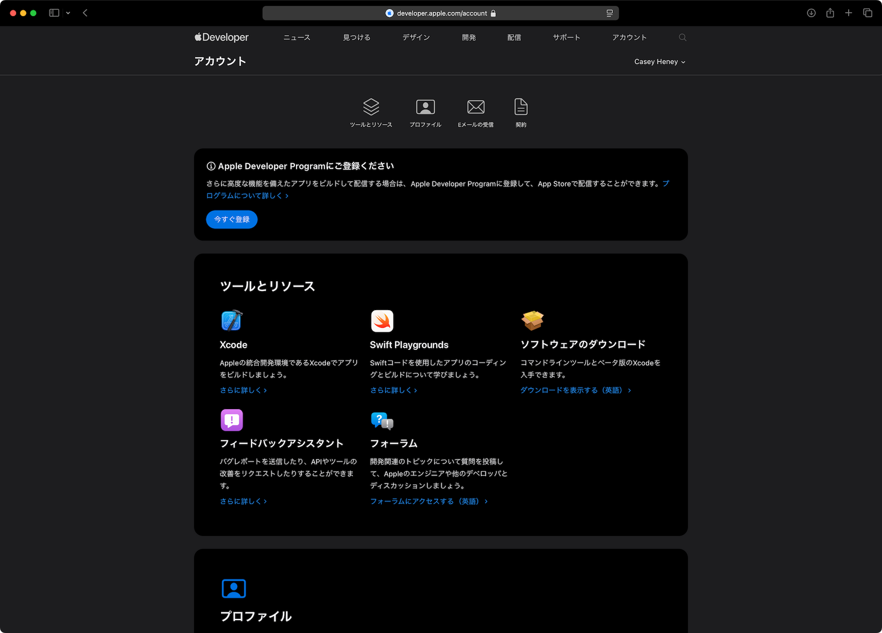Click the ツールとリソース layers icon

(x=371, y=107)
